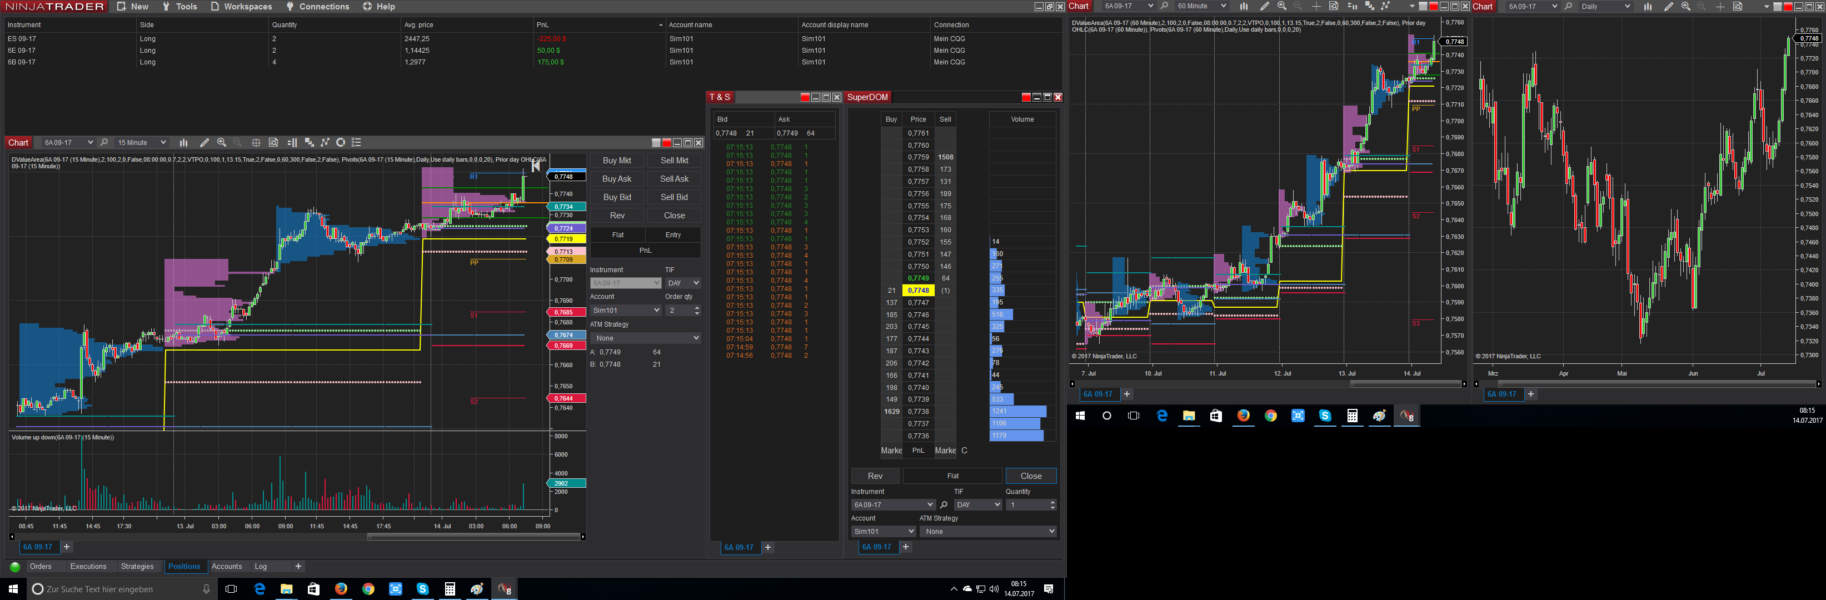Open Chart Trader Account Sim101 dropdown
The height and width of the screenshot is (600, 1826).
pyautogui.click(x=626, y=310)
